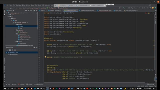Click the build hammer icon in toolbar
Viewport: 160px width, 90px height.
pyautogui.click(x=124, y=8)
